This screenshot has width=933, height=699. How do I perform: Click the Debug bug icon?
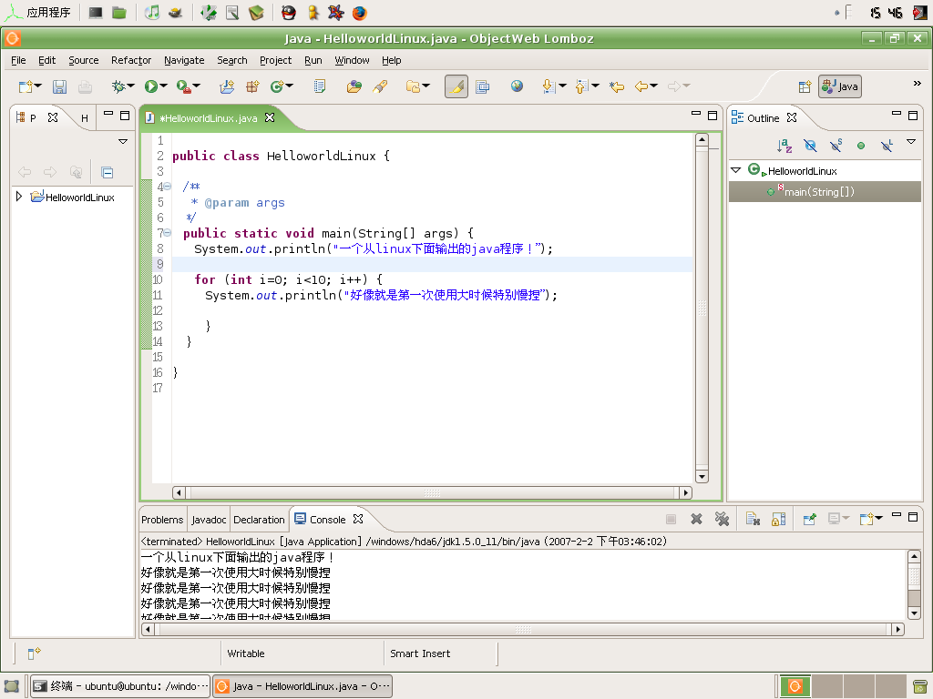click(x=118, y=86)
